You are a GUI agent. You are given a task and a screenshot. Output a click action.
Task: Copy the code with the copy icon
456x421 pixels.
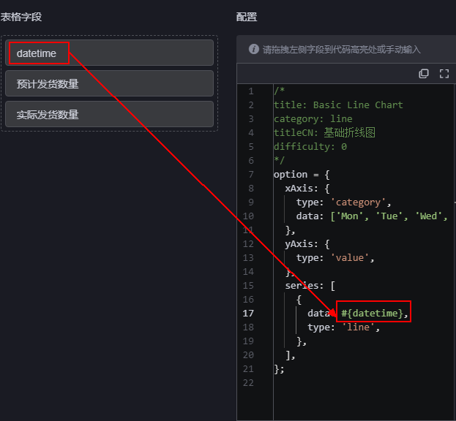pyautogui.click(x=423, y=74)
